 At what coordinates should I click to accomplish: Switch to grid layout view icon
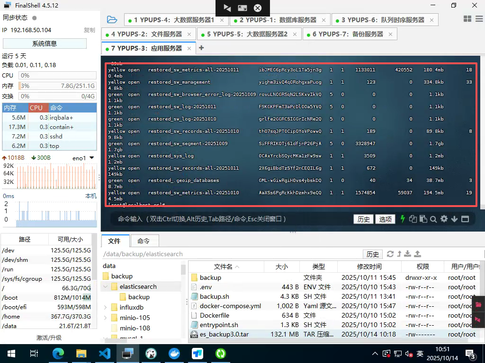pyautogui.click(x=467, y=19)
